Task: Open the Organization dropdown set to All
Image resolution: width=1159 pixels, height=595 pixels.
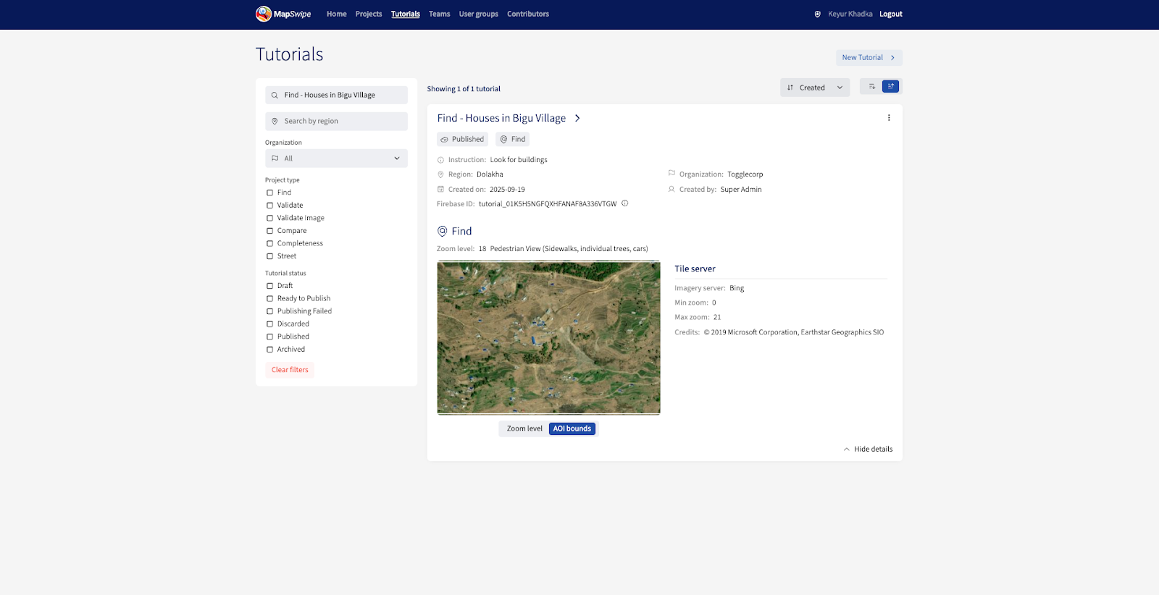Action: 336,159
